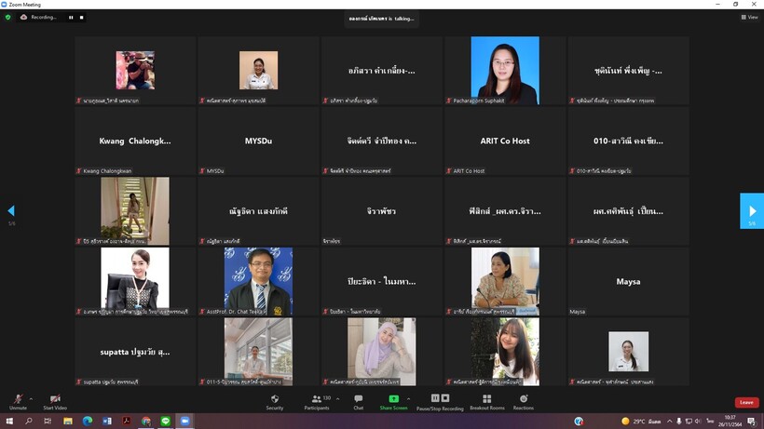Screen dimensions: 764x429
Task: Start Video from the meeting toolbar
Action: tap(54, 400)
